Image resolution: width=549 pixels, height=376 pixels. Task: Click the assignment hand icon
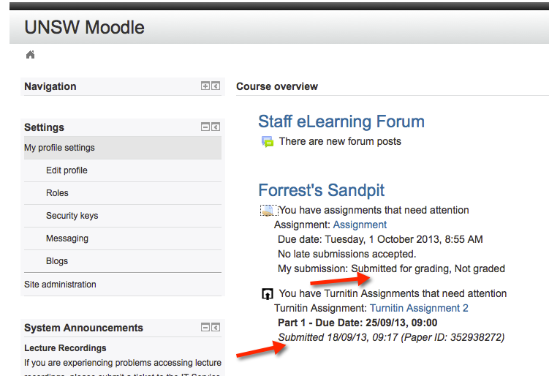pos(268,210)
